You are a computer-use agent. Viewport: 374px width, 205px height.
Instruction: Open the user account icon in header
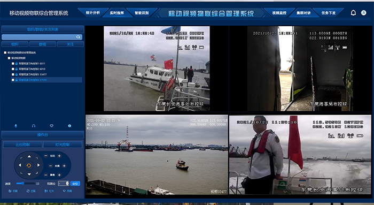point(363,13)
